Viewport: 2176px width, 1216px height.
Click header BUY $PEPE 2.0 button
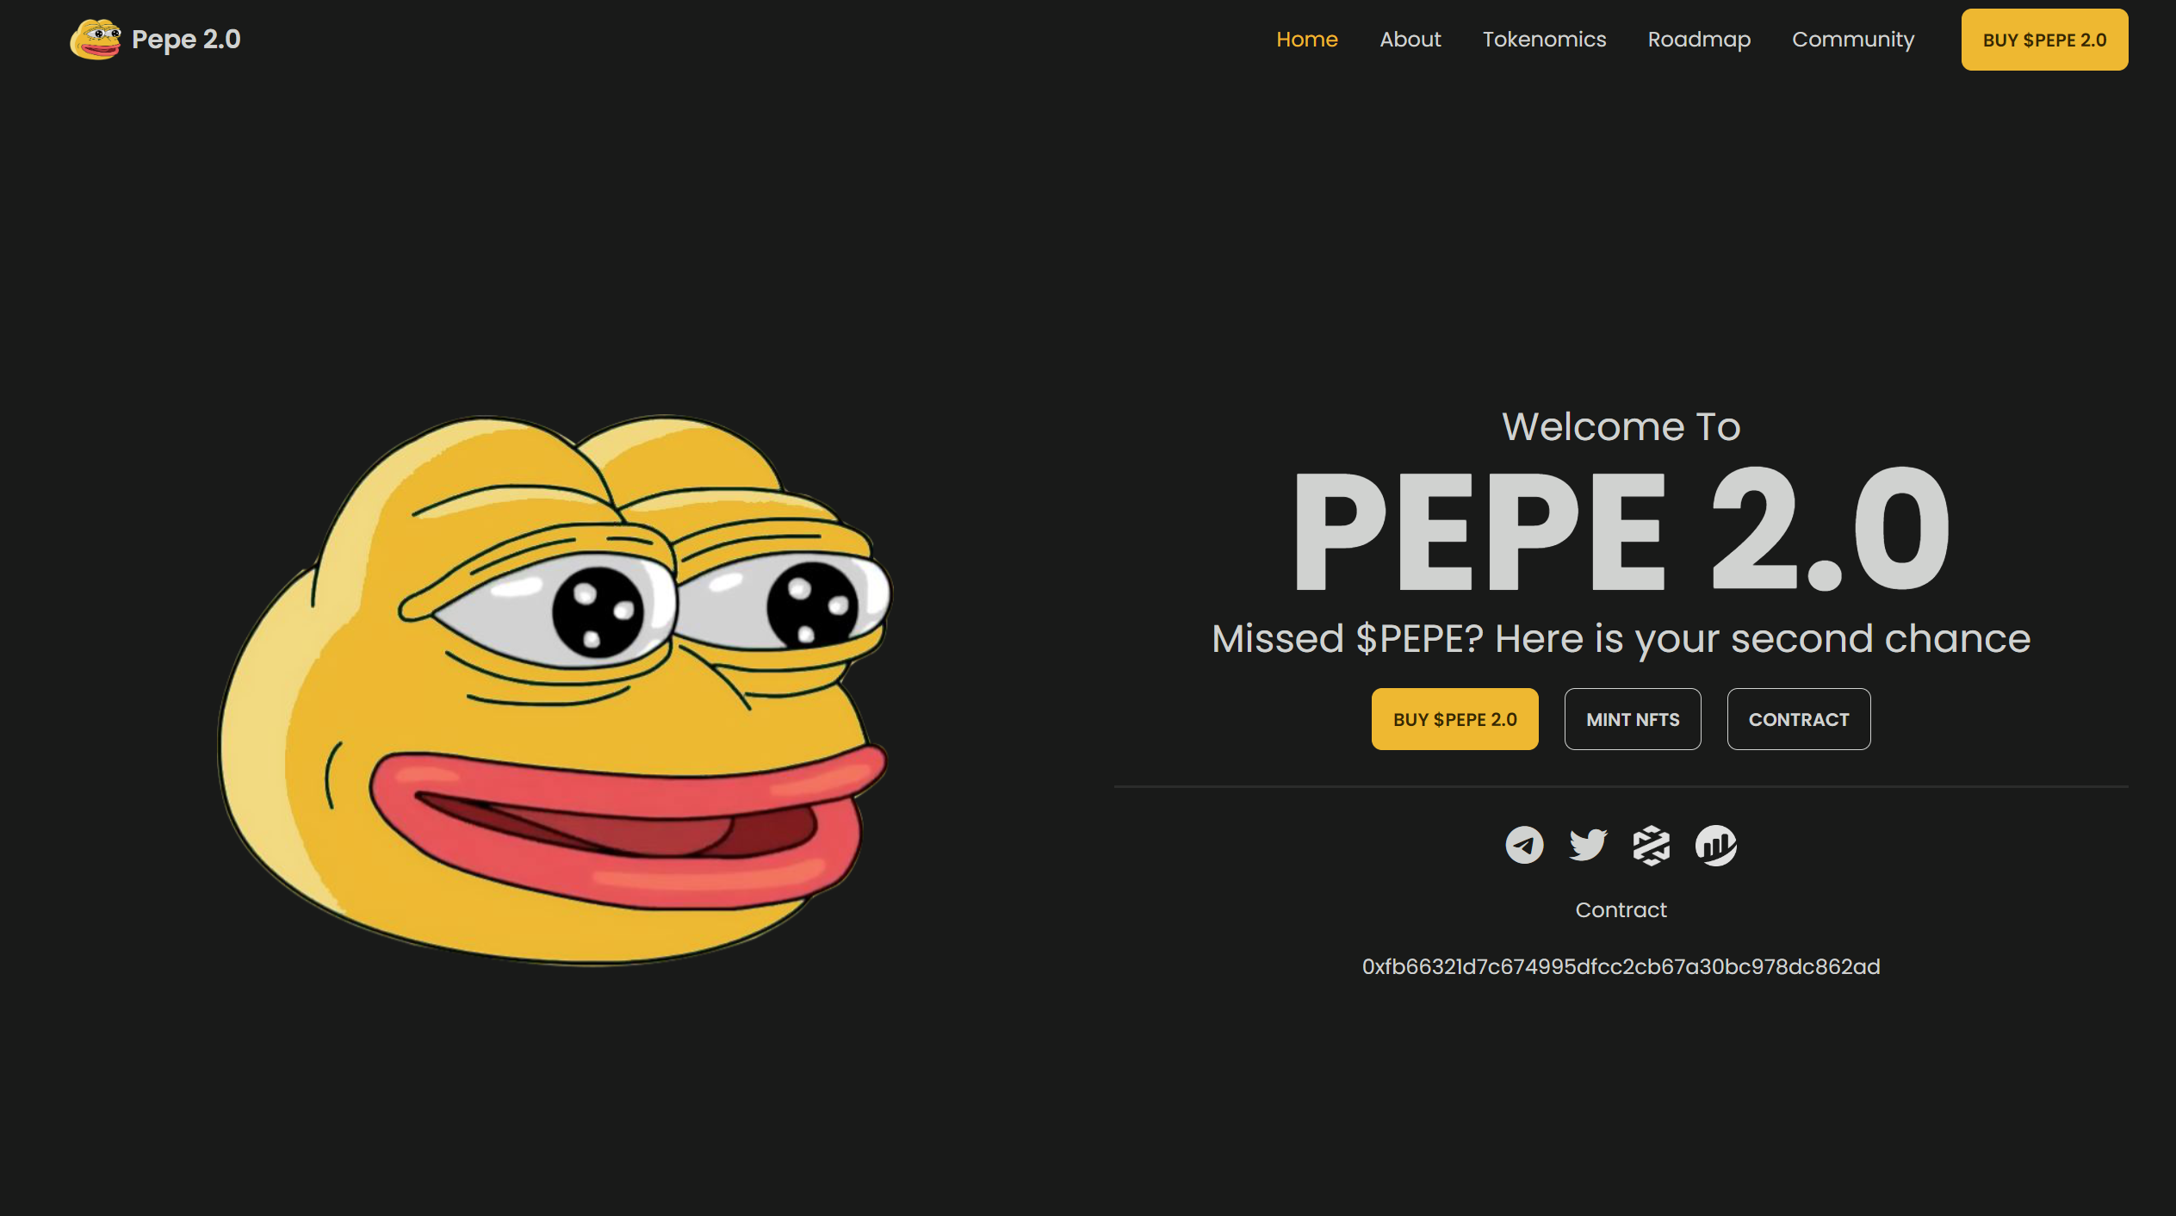tap(2044, 40)
